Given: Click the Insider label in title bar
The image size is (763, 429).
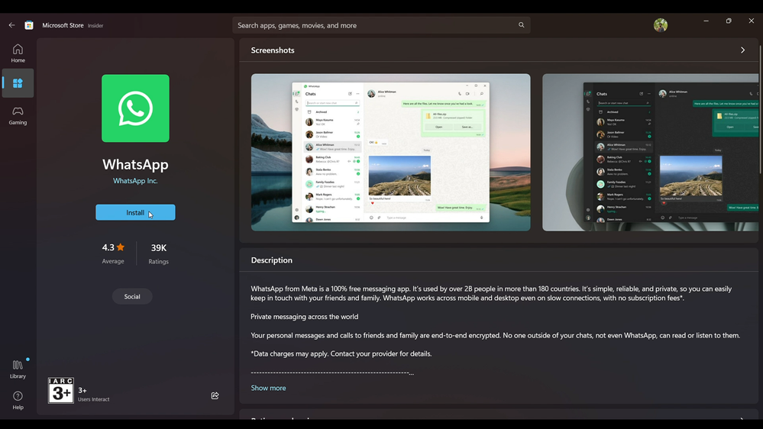Looking at the screenshot, I should pyautogui.click(x=95, y=26).
